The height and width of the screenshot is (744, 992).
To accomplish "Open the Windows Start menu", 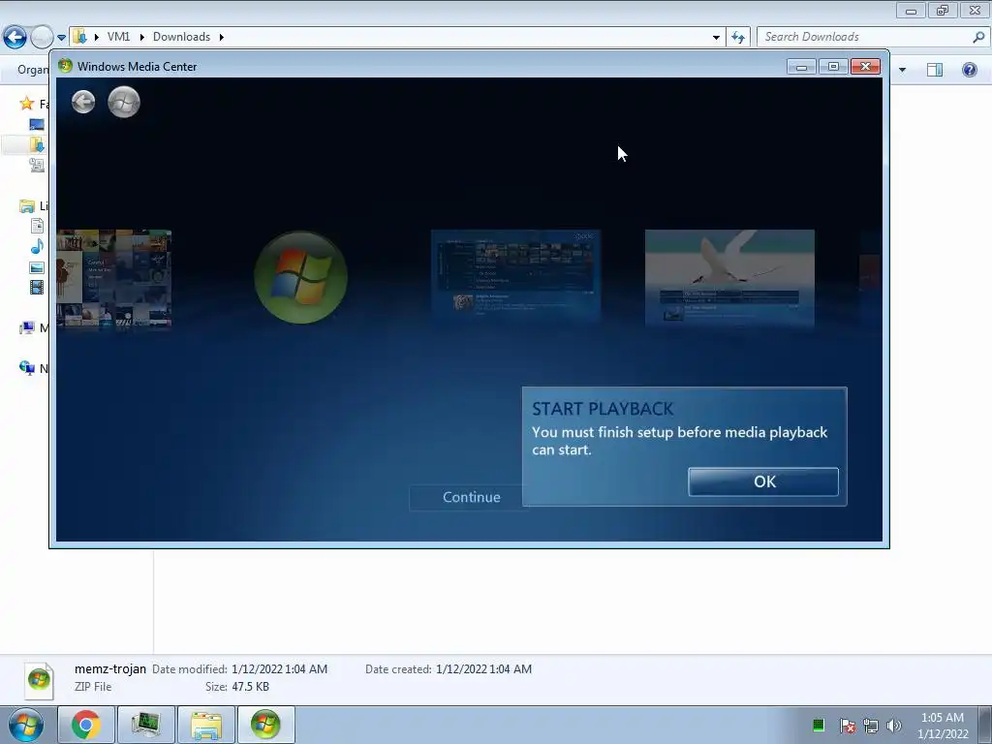I will click(26, 725).
